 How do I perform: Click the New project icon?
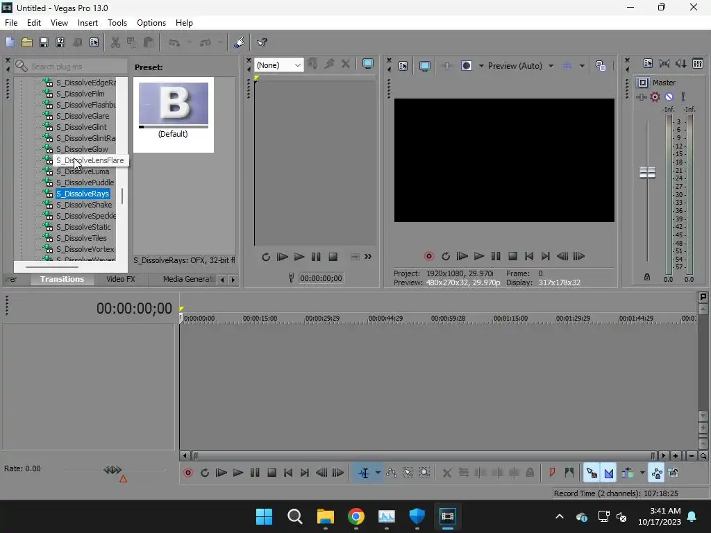tap(10, 42)
